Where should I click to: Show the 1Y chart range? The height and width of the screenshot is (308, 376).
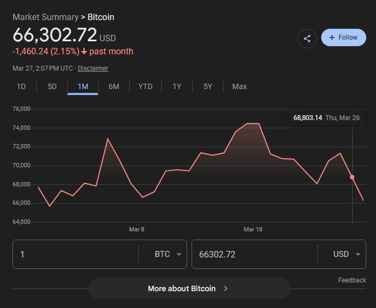coord(177,86)
